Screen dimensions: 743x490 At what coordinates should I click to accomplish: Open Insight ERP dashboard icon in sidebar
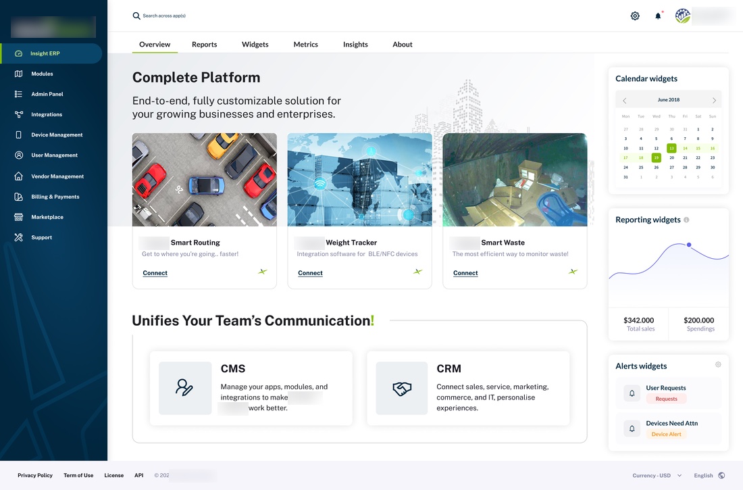click(x=18, y=53)
